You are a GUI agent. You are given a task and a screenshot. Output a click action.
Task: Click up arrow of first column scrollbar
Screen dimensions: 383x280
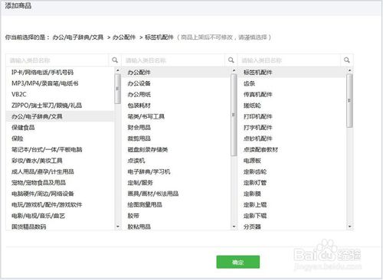[118, 70]
